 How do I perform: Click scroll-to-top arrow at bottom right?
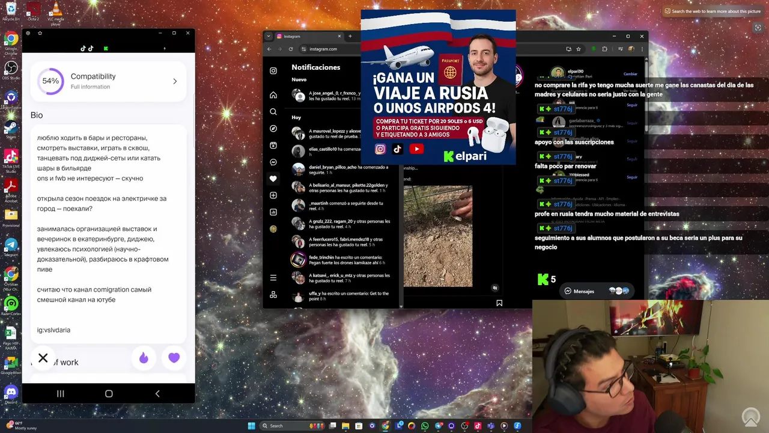[x=750, y=416]
